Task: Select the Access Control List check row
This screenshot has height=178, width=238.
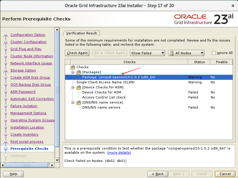Action: [x=149, y=97]
